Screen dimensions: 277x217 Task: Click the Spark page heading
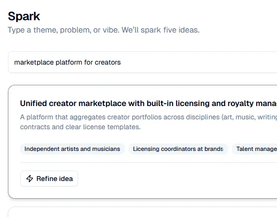point(24,16)
